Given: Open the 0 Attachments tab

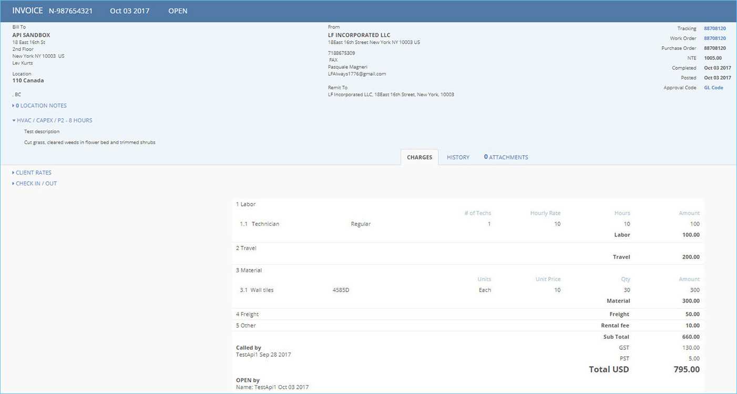Looking at the screenshot, I should (x=506, y=157).
